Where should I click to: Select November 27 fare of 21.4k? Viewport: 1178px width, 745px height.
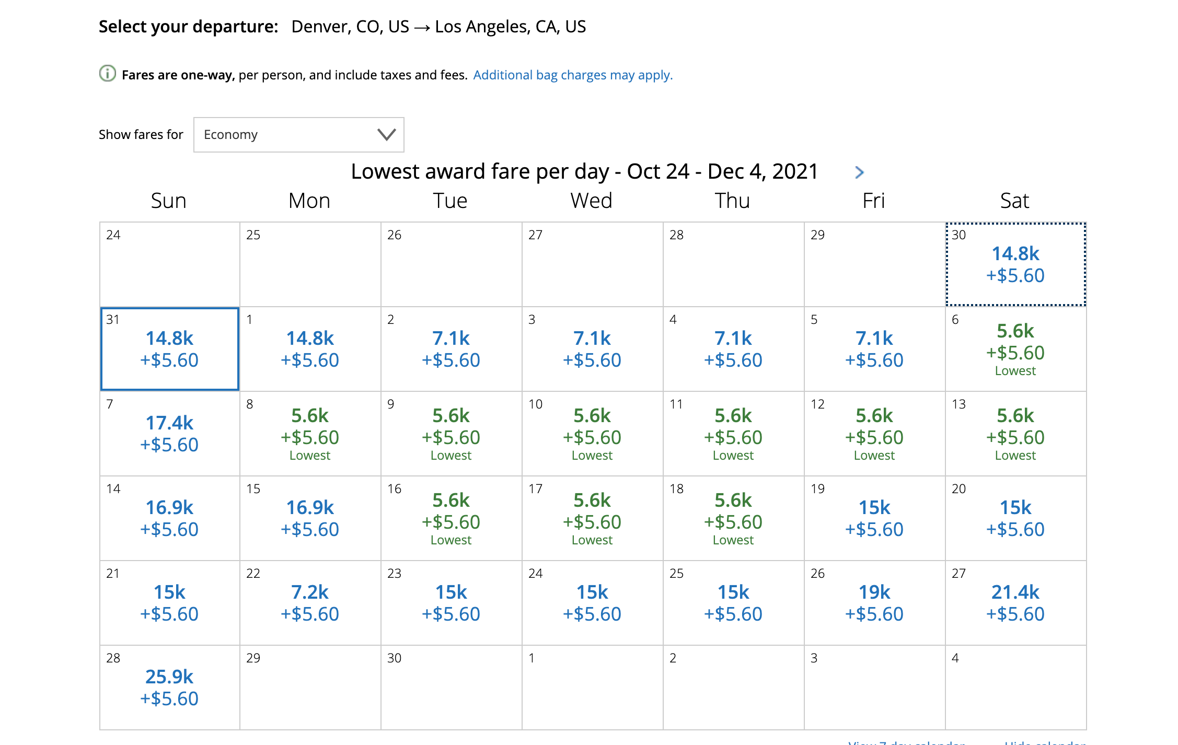tap(1015, 603)
